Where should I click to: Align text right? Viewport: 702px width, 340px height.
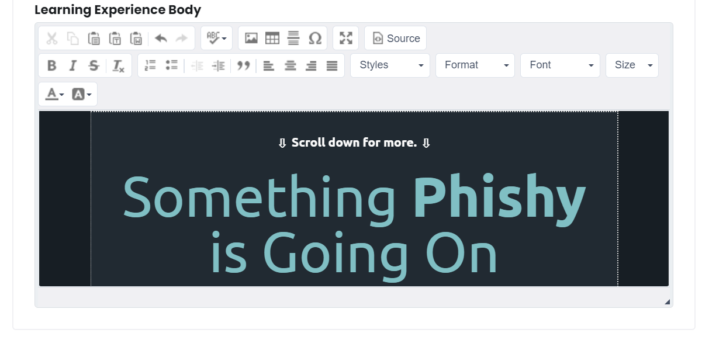[x=311, y=65]
